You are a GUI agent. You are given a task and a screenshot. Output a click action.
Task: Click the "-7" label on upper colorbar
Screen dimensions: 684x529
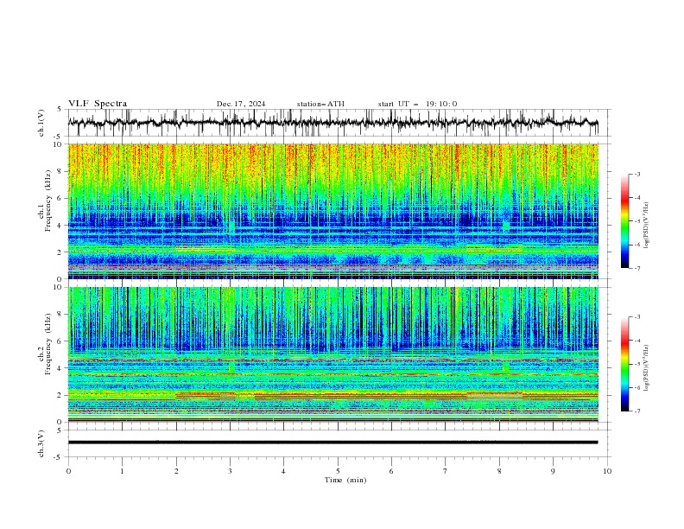click(x=637, y=268)
